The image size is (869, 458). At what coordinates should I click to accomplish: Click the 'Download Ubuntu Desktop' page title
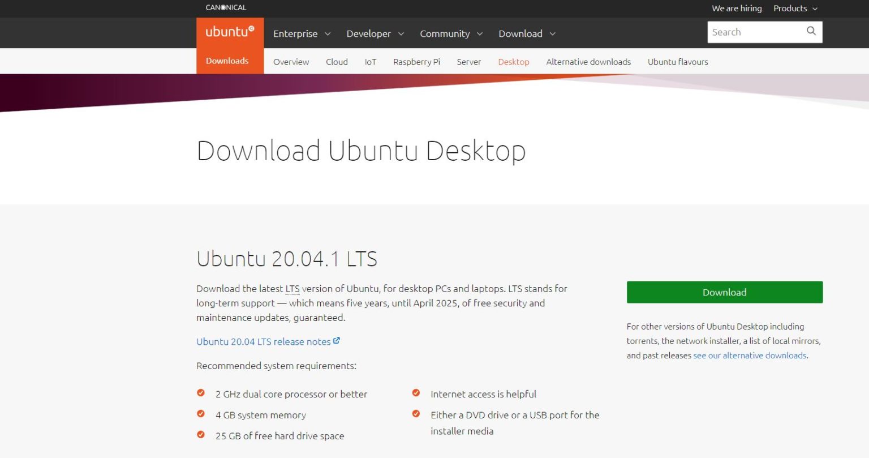[361, 151]
